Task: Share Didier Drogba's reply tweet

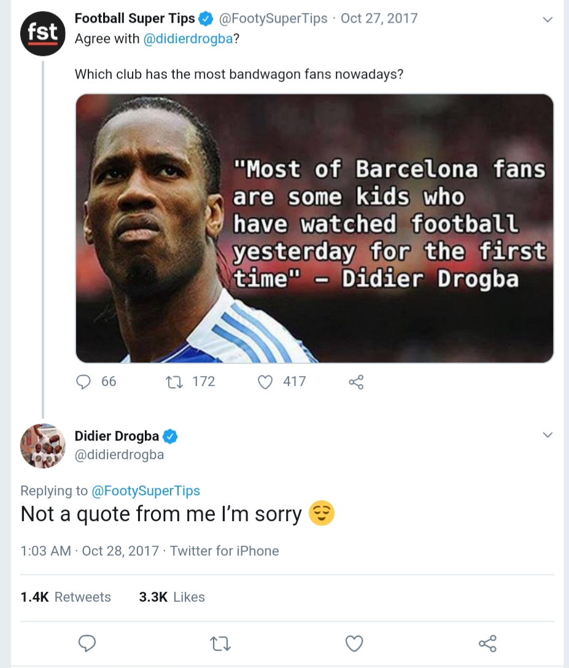Action: 487,643
